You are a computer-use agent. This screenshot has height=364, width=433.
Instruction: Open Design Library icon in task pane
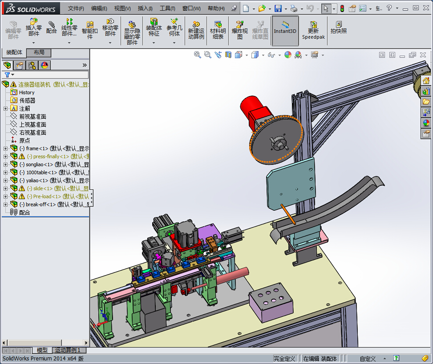point(426,91)
